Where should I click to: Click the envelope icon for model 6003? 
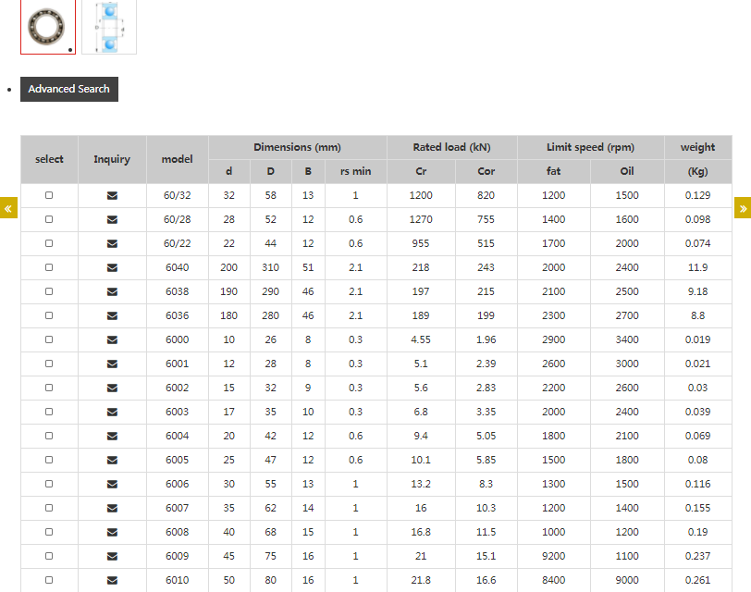click(x=112, y=412)
